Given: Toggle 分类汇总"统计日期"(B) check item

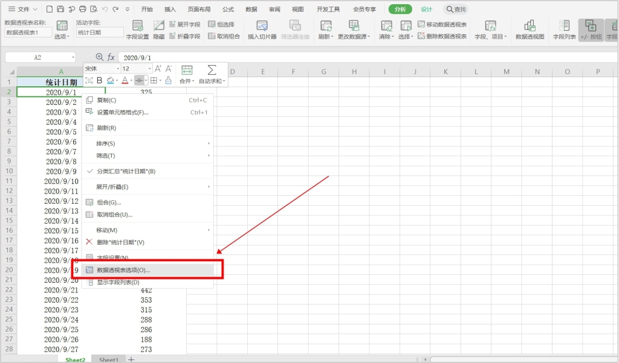Looking at the screenshot, I should coord(147,171).
